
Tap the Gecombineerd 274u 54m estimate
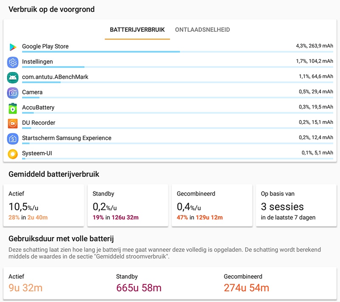tap(246, 288)
